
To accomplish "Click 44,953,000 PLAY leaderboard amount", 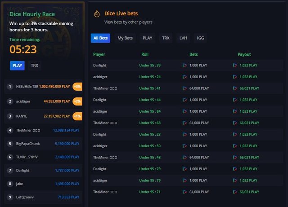I will (x=57, y=101).
